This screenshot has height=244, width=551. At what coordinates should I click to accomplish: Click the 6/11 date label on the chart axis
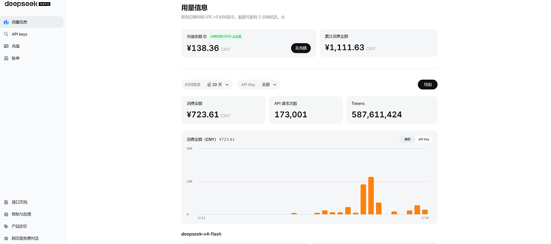click(202, 218)
